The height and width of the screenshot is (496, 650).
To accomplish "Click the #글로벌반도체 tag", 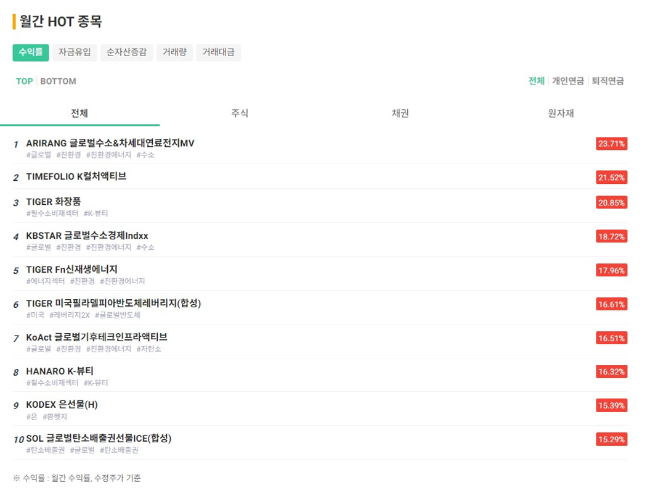I will click(118, 315).
